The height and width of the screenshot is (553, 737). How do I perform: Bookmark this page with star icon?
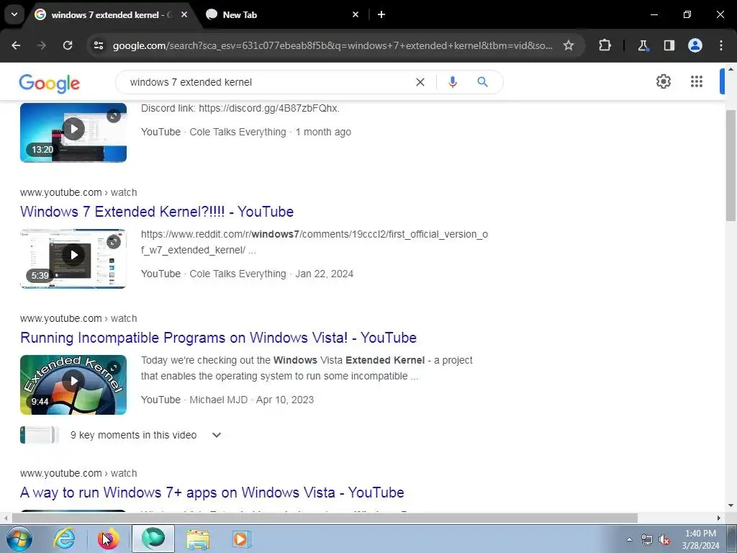(569, 45)
